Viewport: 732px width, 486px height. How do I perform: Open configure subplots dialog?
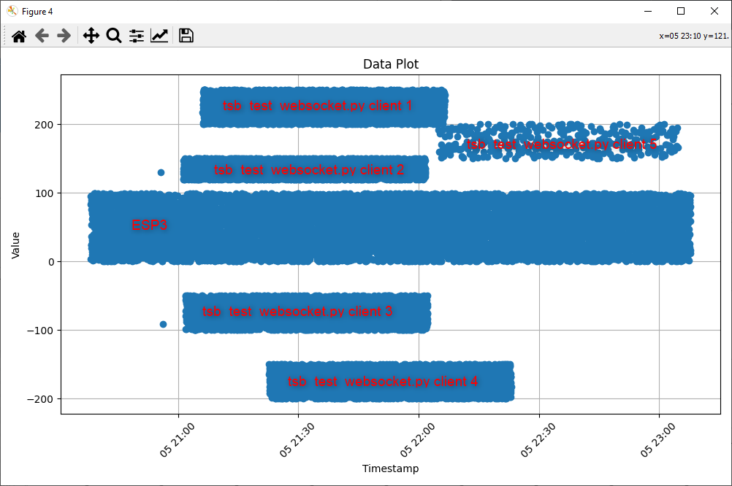(x=137, y=36)
